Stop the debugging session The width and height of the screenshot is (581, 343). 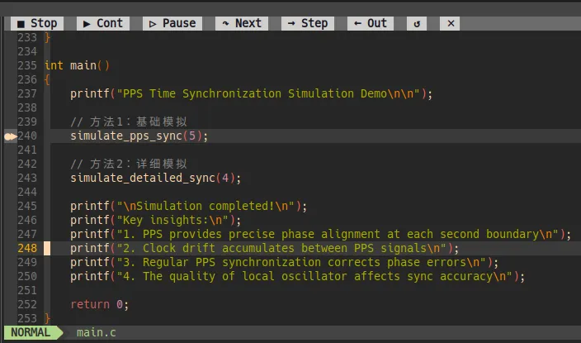point(37,23)
